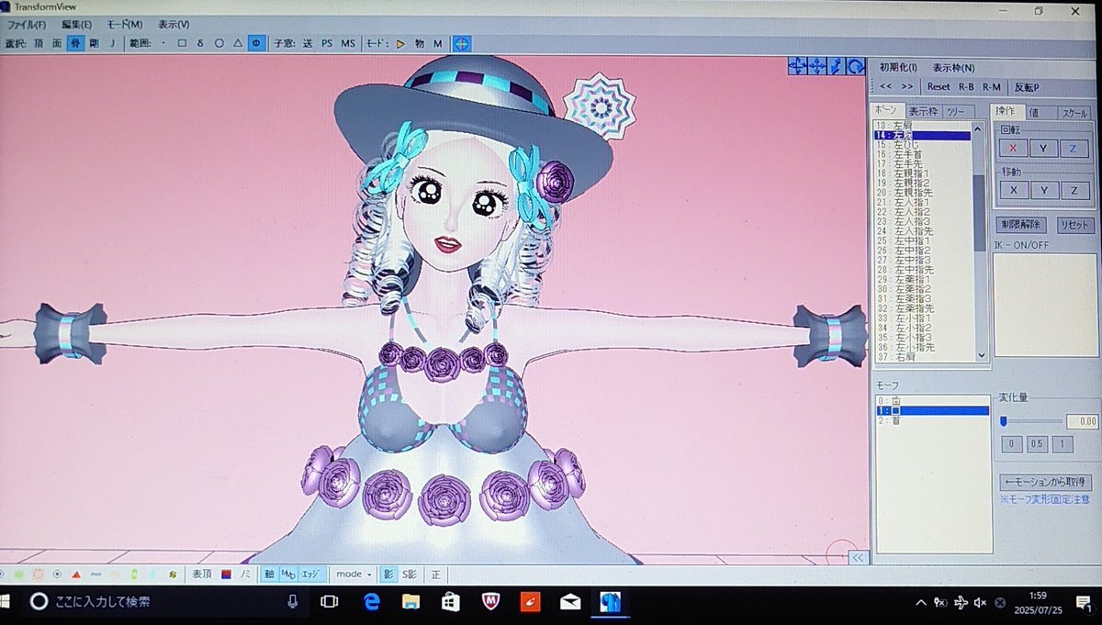Toggle bone selection 骨
Screen dimensions: 1102x625
click(x=75, y=43)
